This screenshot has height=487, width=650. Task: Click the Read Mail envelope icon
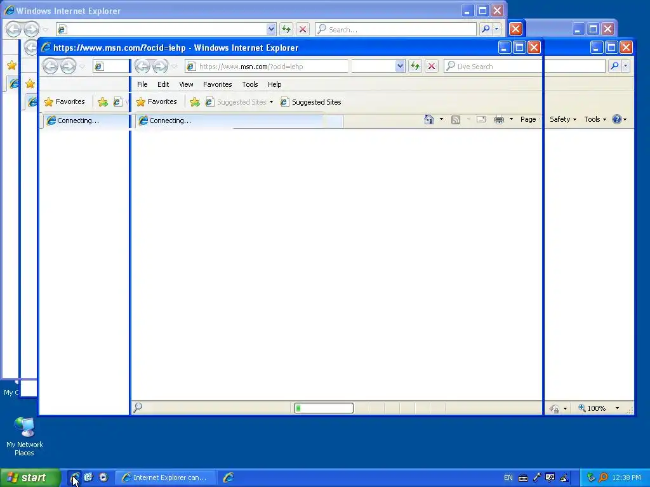click(x=481, y=120)
